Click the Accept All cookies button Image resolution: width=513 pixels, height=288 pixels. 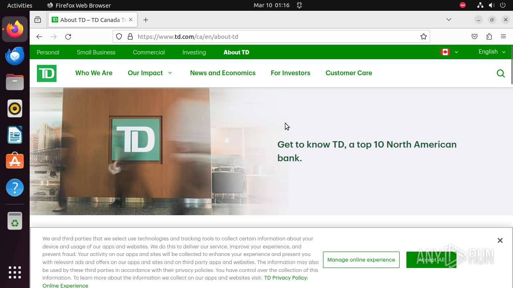click(431, 260)
